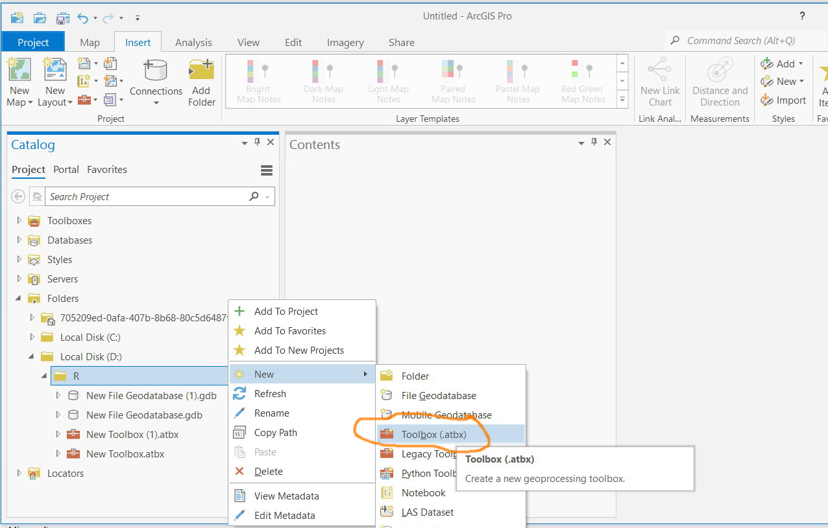Open Catalog pane hamburger menu

click(x=266, y=170)
